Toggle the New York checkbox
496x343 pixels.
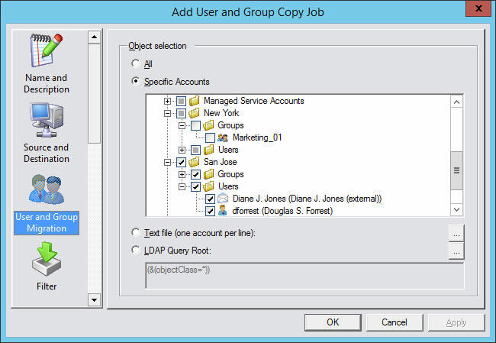pyautogui.click(x=181, y=113)
